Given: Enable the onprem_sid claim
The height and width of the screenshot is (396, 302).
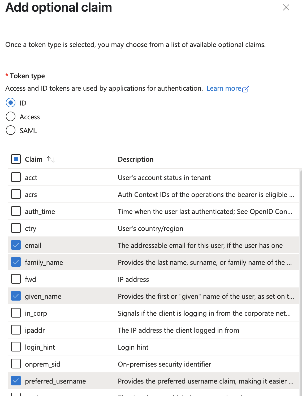Looking at the screenshot, I should tap(16, 364).
